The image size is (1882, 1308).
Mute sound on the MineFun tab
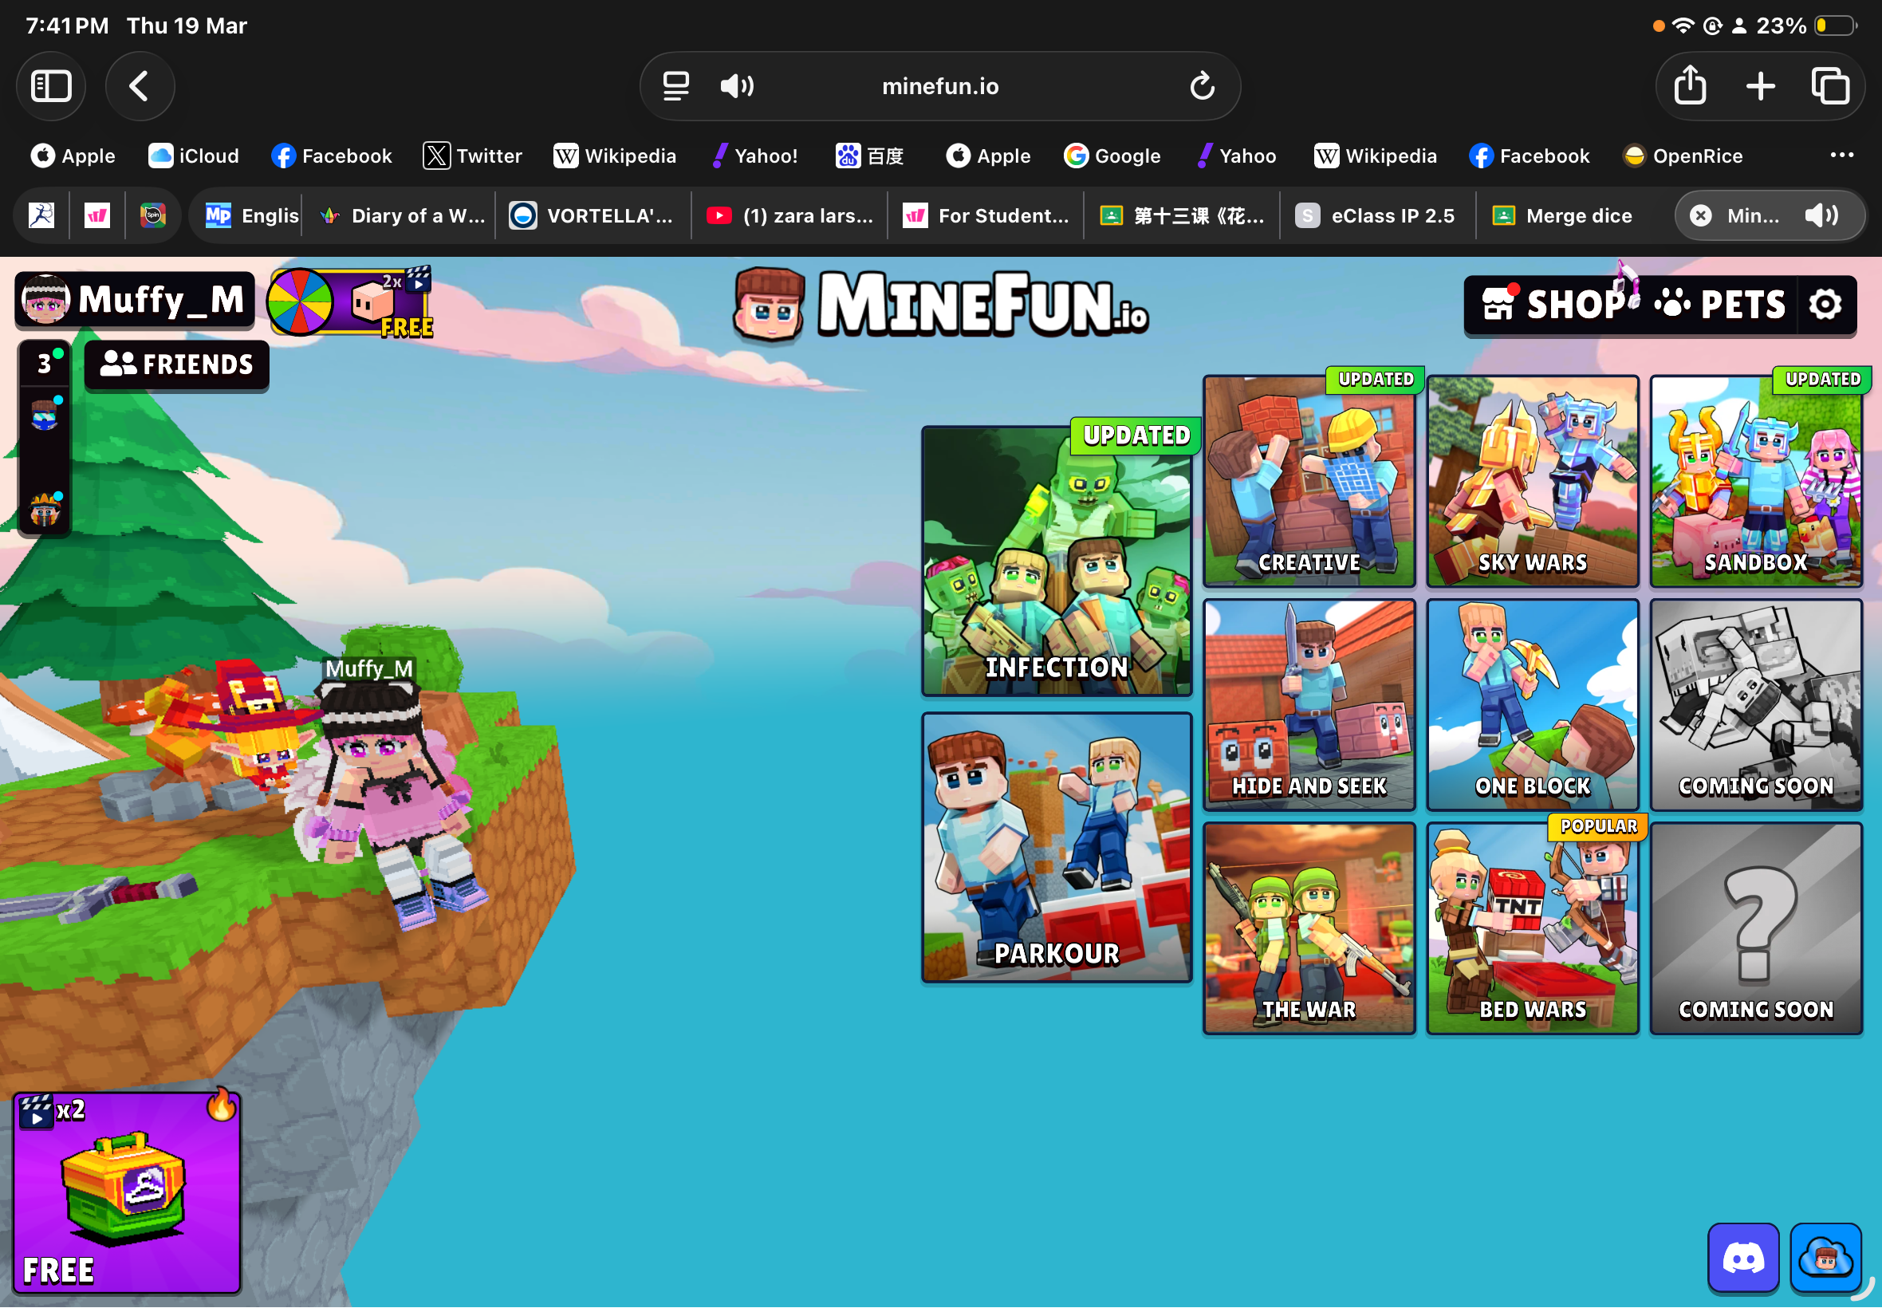(1821, 215)
